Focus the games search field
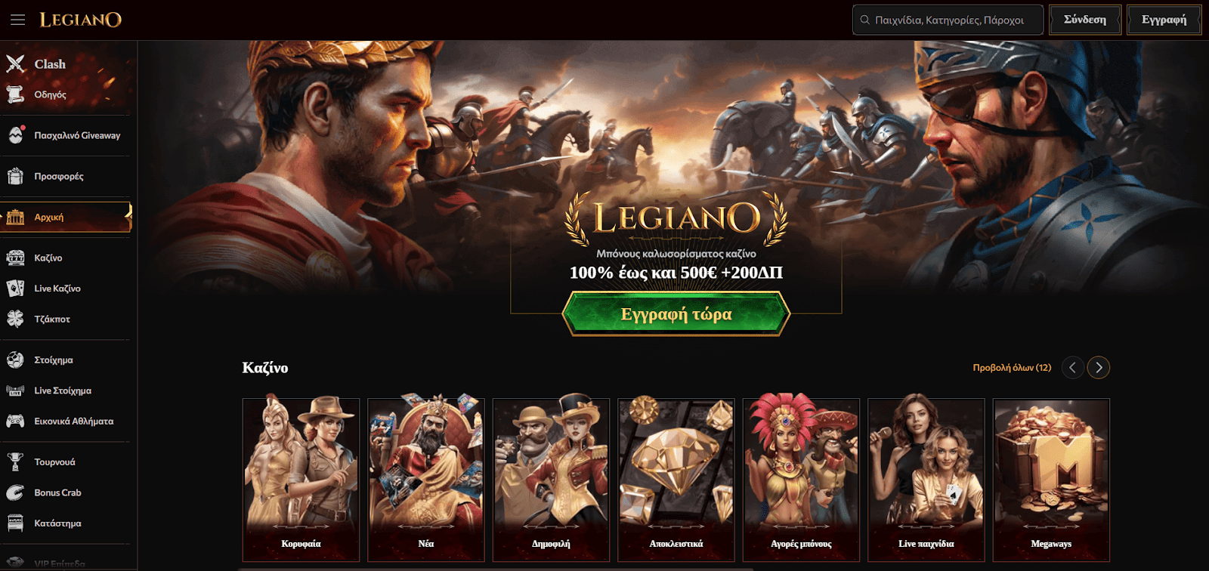 pos(948,20)
